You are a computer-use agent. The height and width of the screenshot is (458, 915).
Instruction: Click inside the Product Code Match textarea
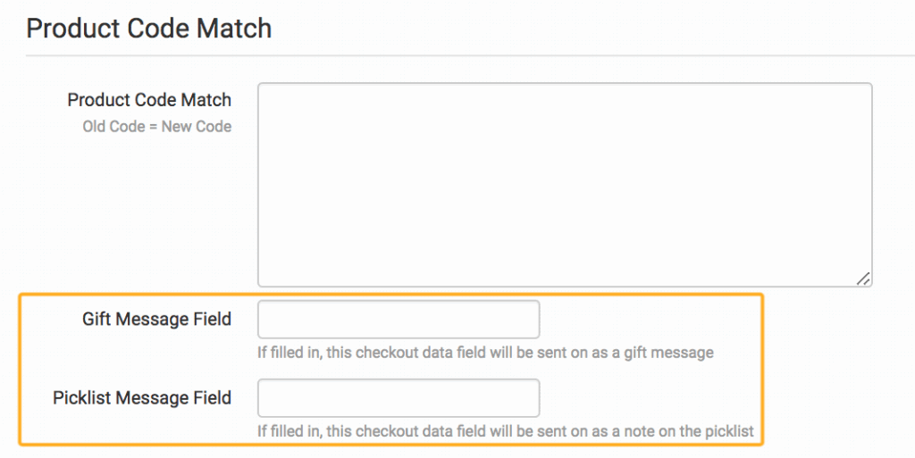pyautogui.click(x=564, y=185)
